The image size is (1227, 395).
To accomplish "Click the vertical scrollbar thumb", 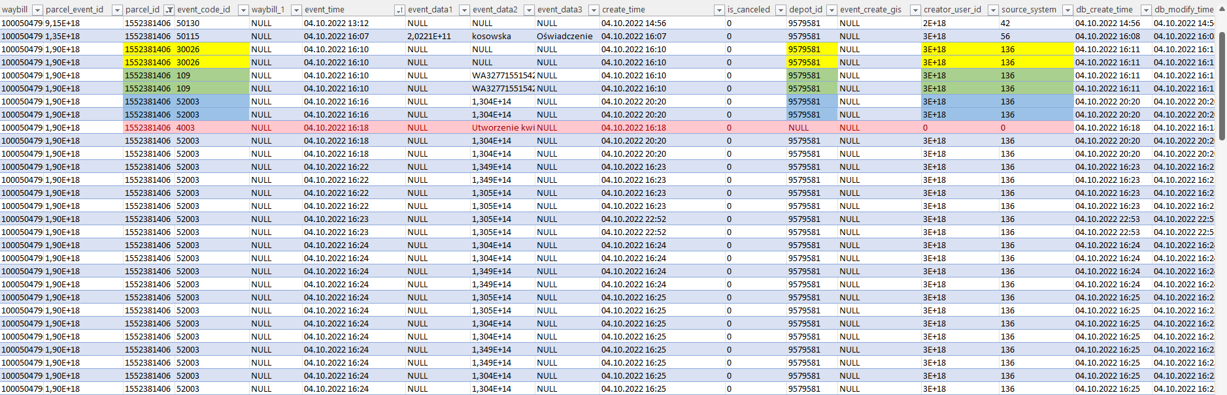I will [x=1222, y=85].
